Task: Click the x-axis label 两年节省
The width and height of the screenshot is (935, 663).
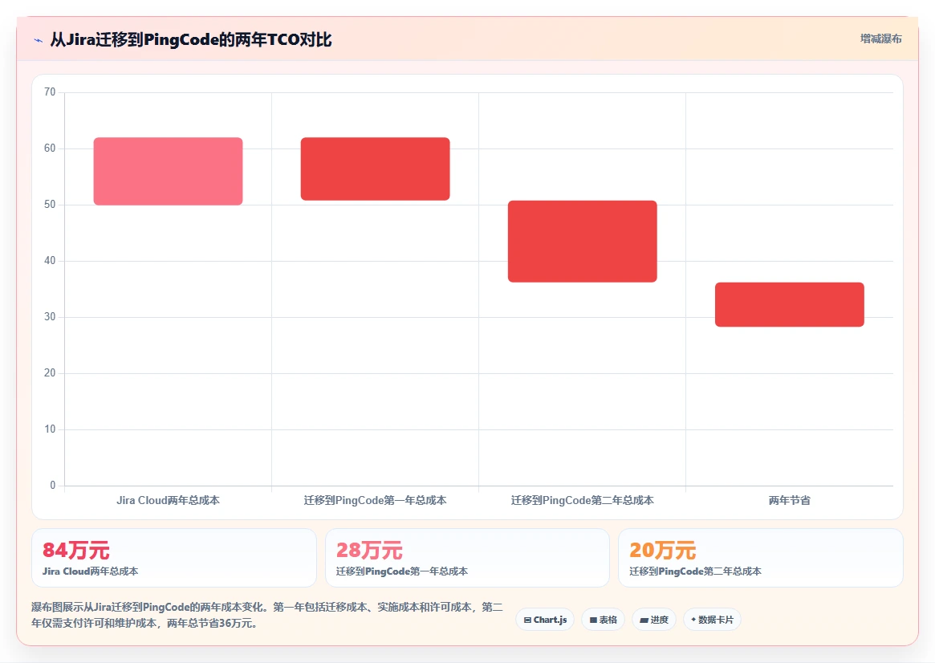Action: 790,500
